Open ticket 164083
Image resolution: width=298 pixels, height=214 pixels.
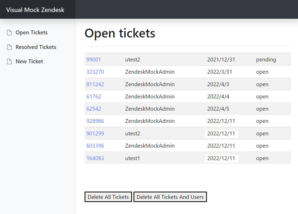(x=95, y=158)
